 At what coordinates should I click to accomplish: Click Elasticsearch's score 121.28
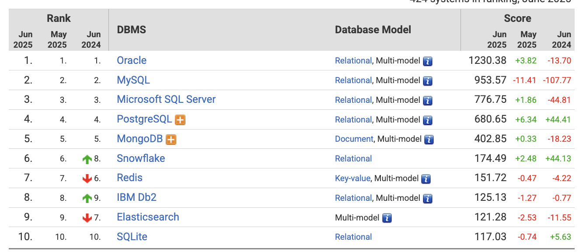point(490,217)
